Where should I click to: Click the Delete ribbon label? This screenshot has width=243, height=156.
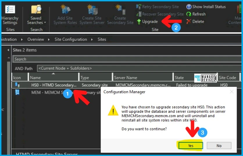pyautogui.click(x=198, y=21)
